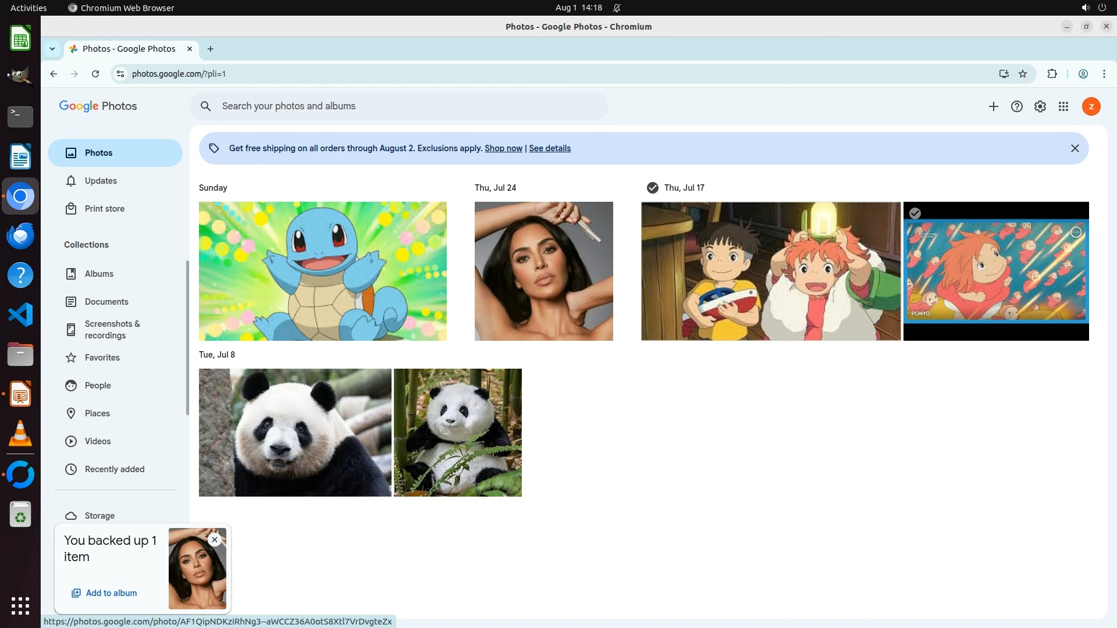Open the Squirtle photo thumbnail
1117x628 pixels.
pos(322,271)
